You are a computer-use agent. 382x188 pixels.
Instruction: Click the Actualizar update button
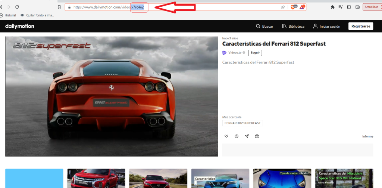pos(371,7)
